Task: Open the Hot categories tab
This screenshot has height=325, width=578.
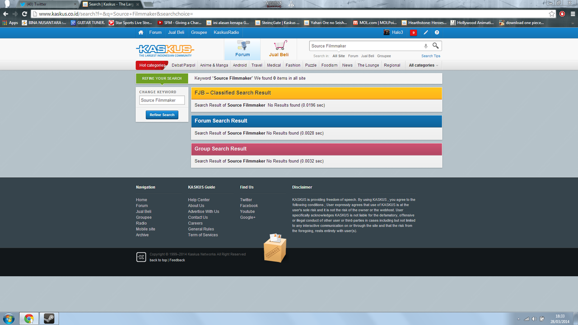Action: click(x=152, y=65)
